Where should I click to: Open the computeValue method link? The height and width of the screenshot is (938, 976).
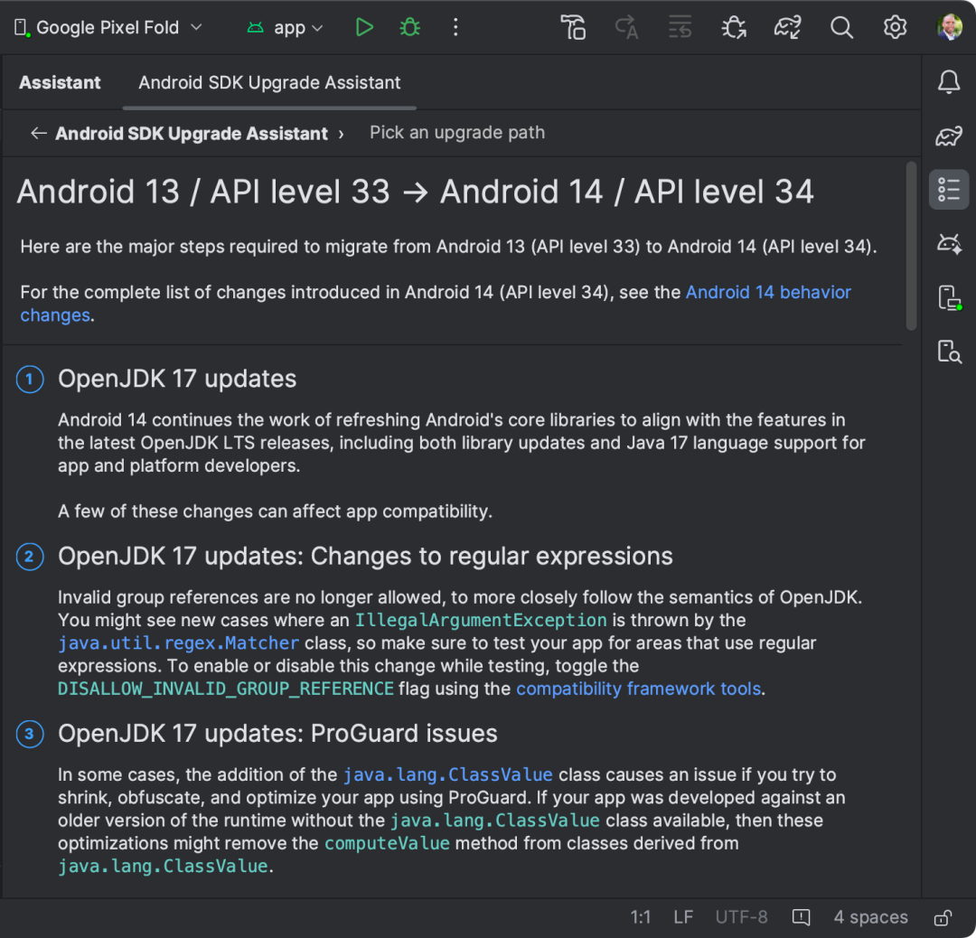pyautogui.click(x=387, y=843)
